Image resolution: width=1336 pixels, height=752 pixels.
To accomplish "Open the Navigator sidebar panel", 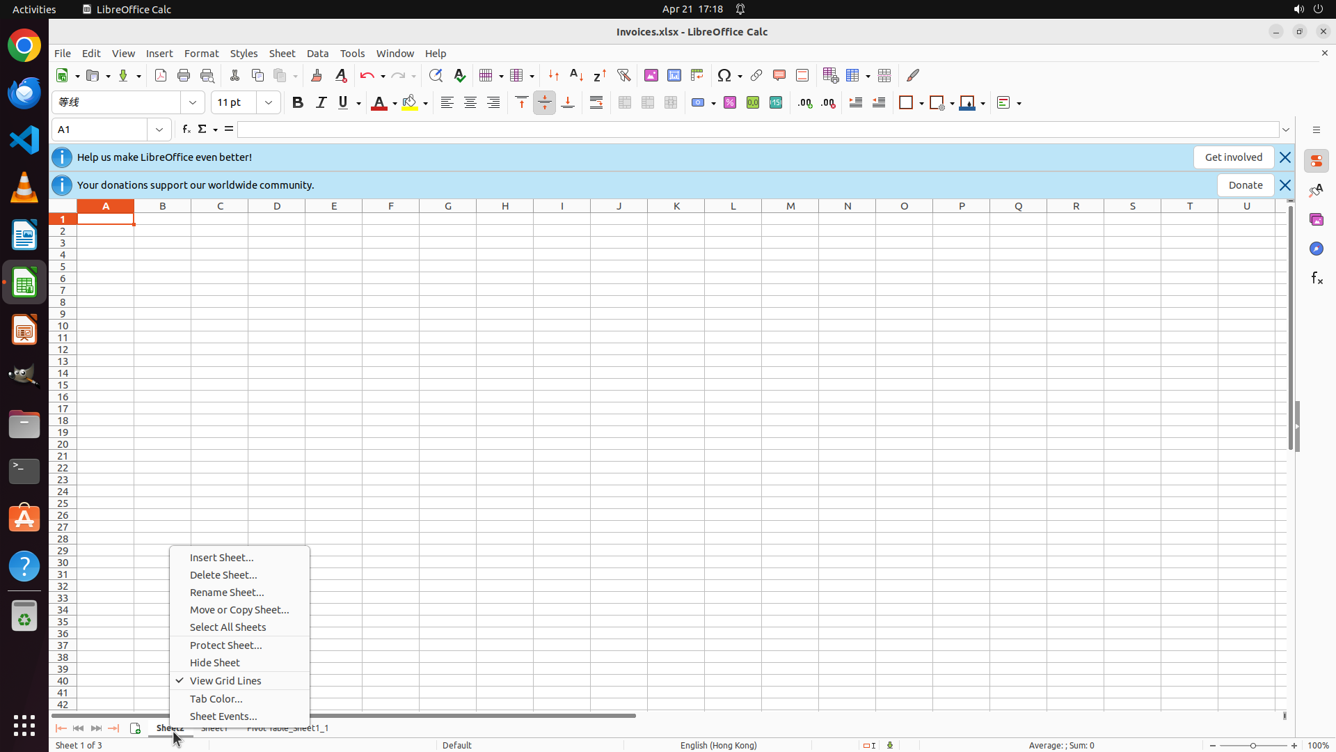I will [1317, 249].
